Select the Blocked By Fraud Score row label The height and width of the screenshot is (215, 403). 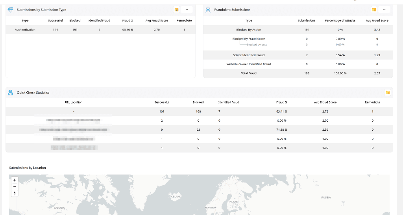click(249, 39)
